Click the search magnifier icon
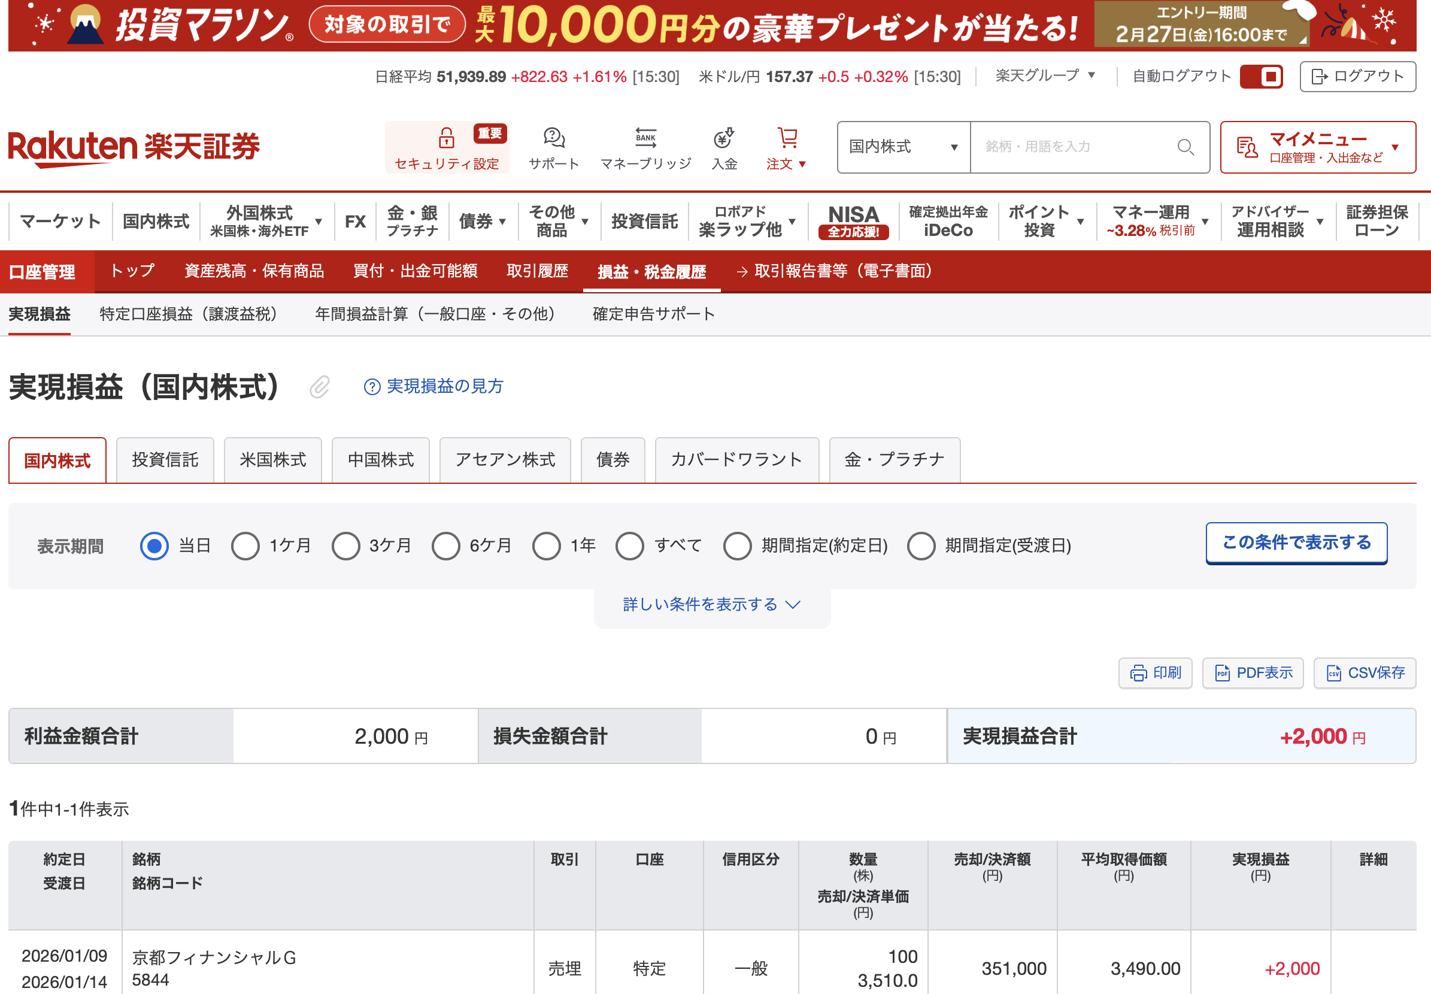 1185,147
